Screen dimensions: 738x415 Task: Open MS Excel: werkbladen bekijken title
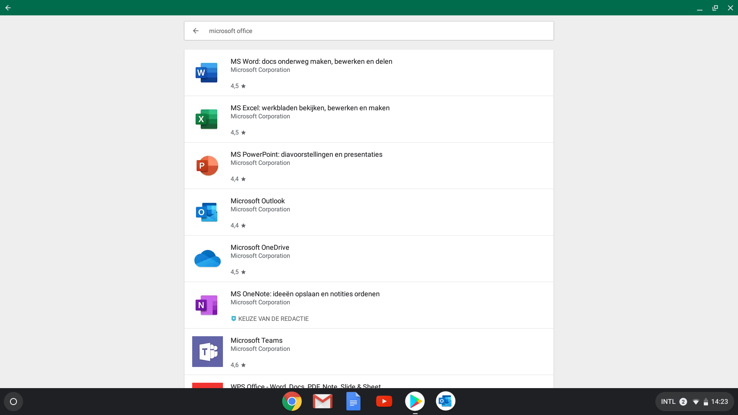point(310,108)
